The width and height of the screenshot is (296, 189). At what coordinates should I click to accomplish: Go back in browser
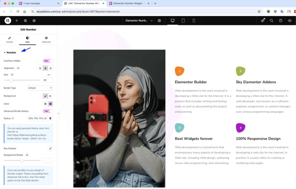pos(4,12)
